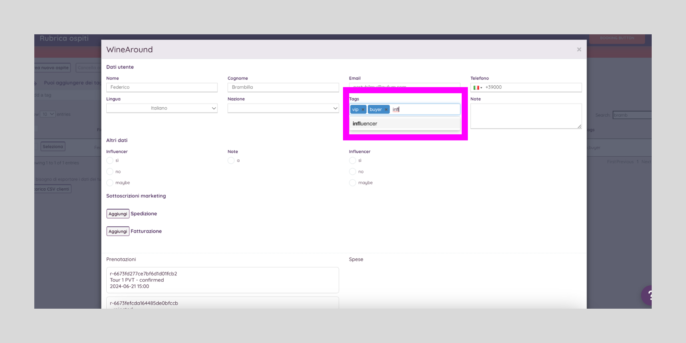Image resolution: width=686 pixels, height=343 pixels.
Task: Add a Fatturazione address
Action: 118,231
